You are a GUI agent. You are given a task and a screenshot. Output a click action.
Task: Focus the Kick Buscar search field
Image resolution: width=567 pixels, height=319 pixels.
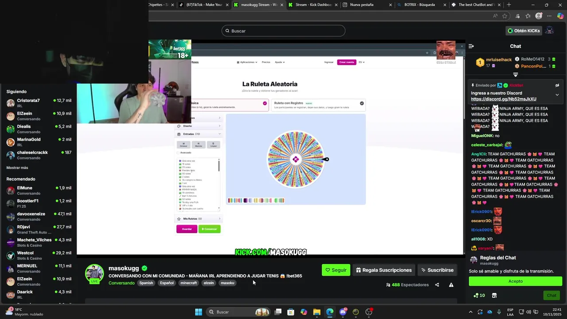(283, 31)
